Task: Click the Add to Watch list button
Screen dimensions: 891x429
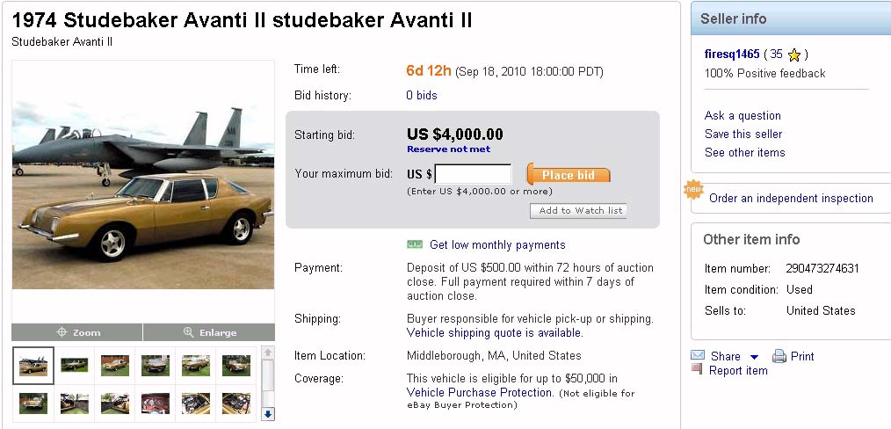Action: coord(578,211)
